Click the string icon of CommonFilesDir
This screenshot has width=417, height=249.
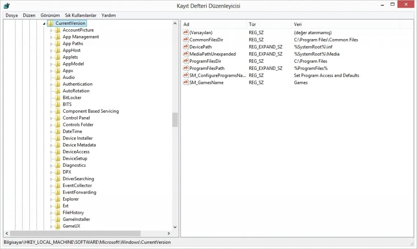tap(186, 39)
